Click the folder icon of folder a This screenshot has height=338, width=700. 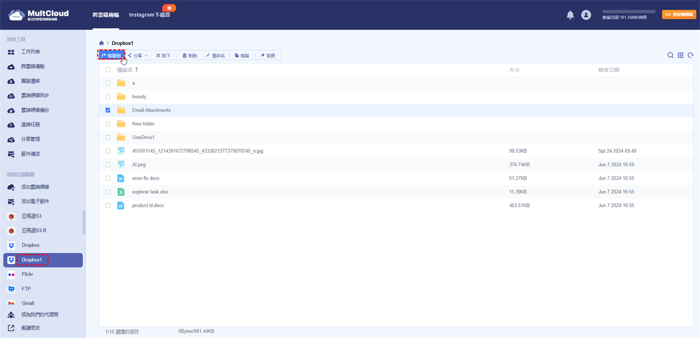tap(121, 83)
